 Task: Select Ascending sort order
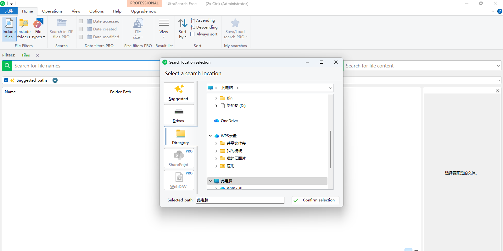point(203,20)
